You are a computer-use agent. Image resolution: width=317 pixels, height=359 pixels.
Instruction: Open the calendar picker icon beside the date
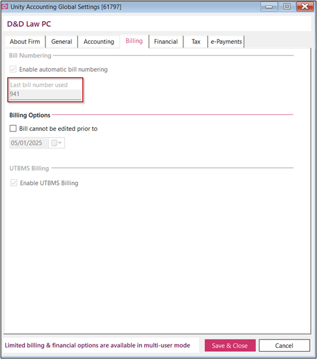pyautogui.click(x=54, y=143)
